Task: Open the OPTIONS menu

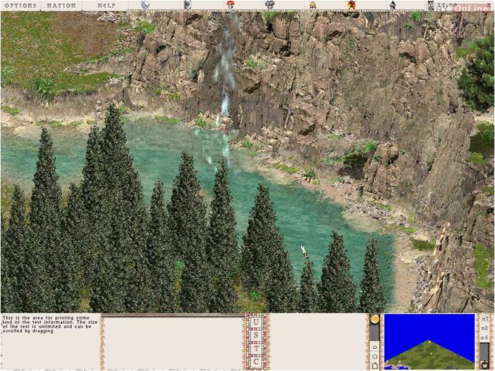Action: [20, 5]
